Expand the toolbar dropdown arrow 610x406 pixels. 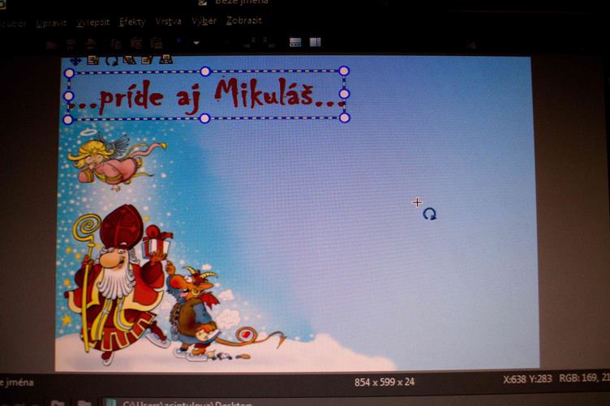(196, 43)
